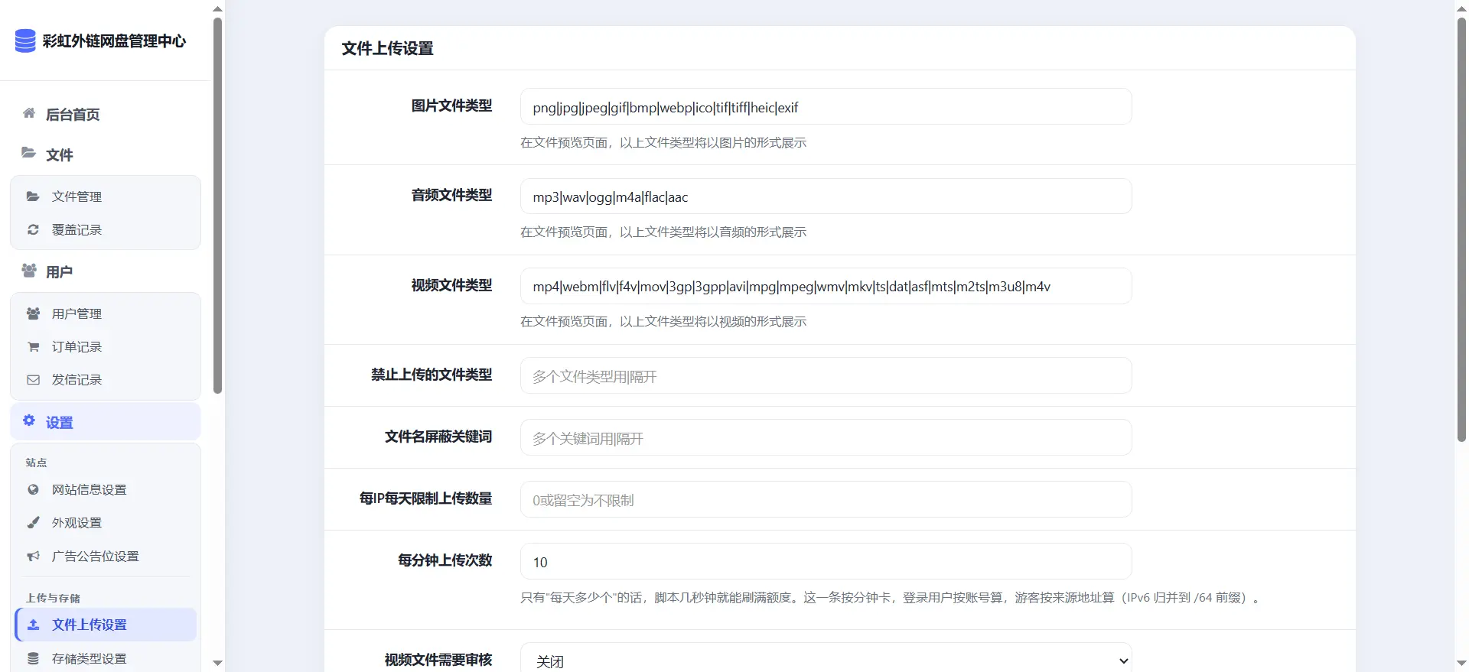Click sidebar scrollbar up arrow
This screenshot has width=1469, height=672.
click(x=217, y=8)
